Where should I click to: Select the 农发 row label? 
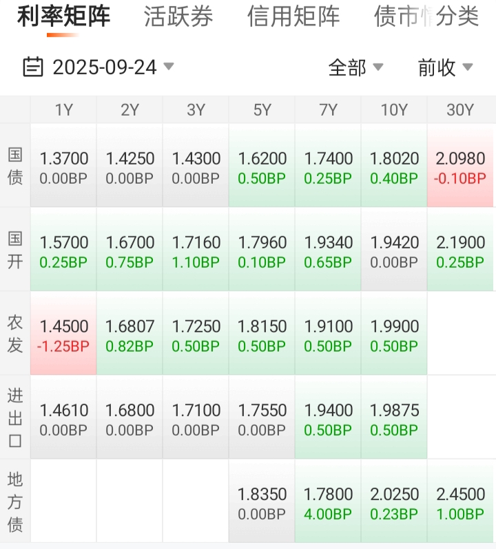15,334
